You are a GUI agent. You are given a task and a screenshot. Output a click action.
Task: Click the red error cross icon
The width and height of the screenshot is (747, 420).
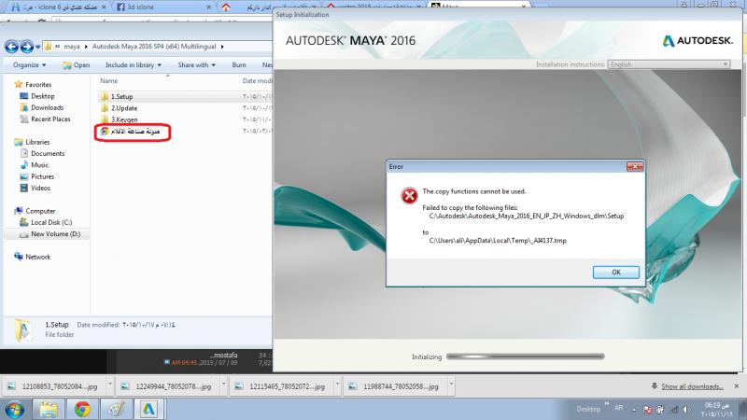point(409,195)
